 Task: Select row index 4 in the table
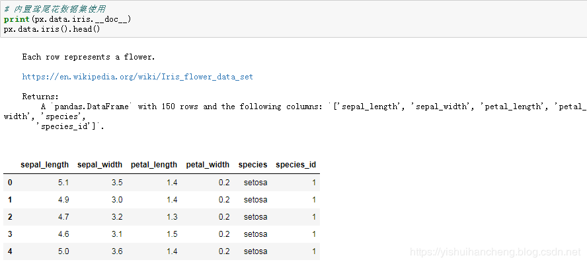(x=10, y=251)
